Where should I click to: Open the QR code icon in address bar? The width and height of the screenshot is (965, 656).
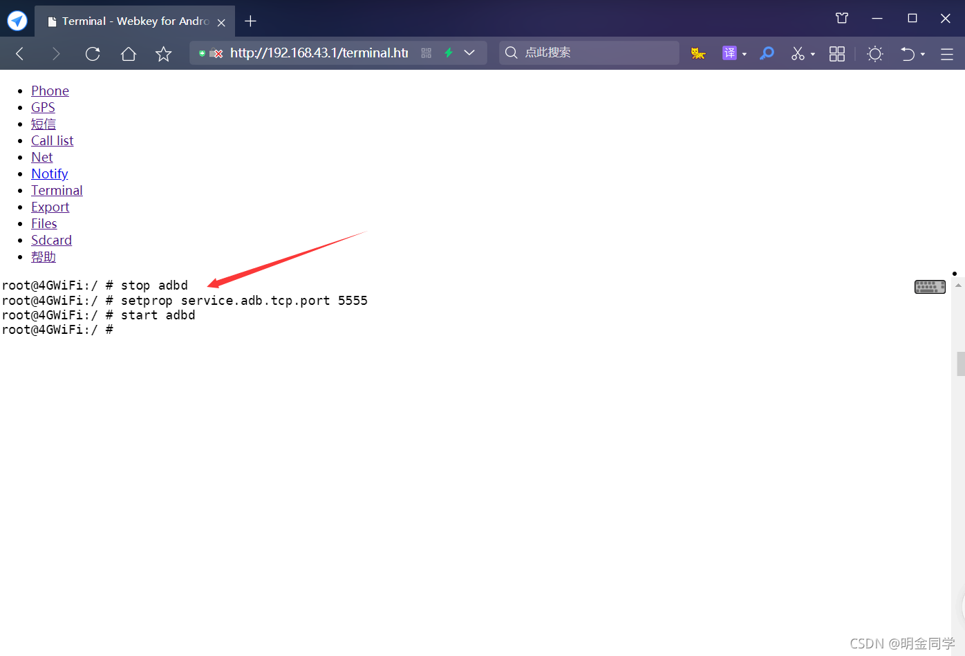tap(426, 53)
